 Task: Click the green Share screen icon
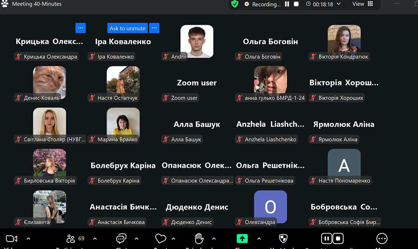coord(242,239)
